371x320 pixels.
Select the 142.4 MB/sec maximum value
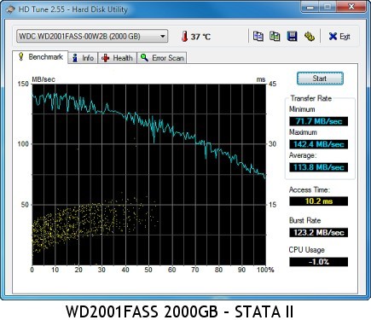pos(319,144)
